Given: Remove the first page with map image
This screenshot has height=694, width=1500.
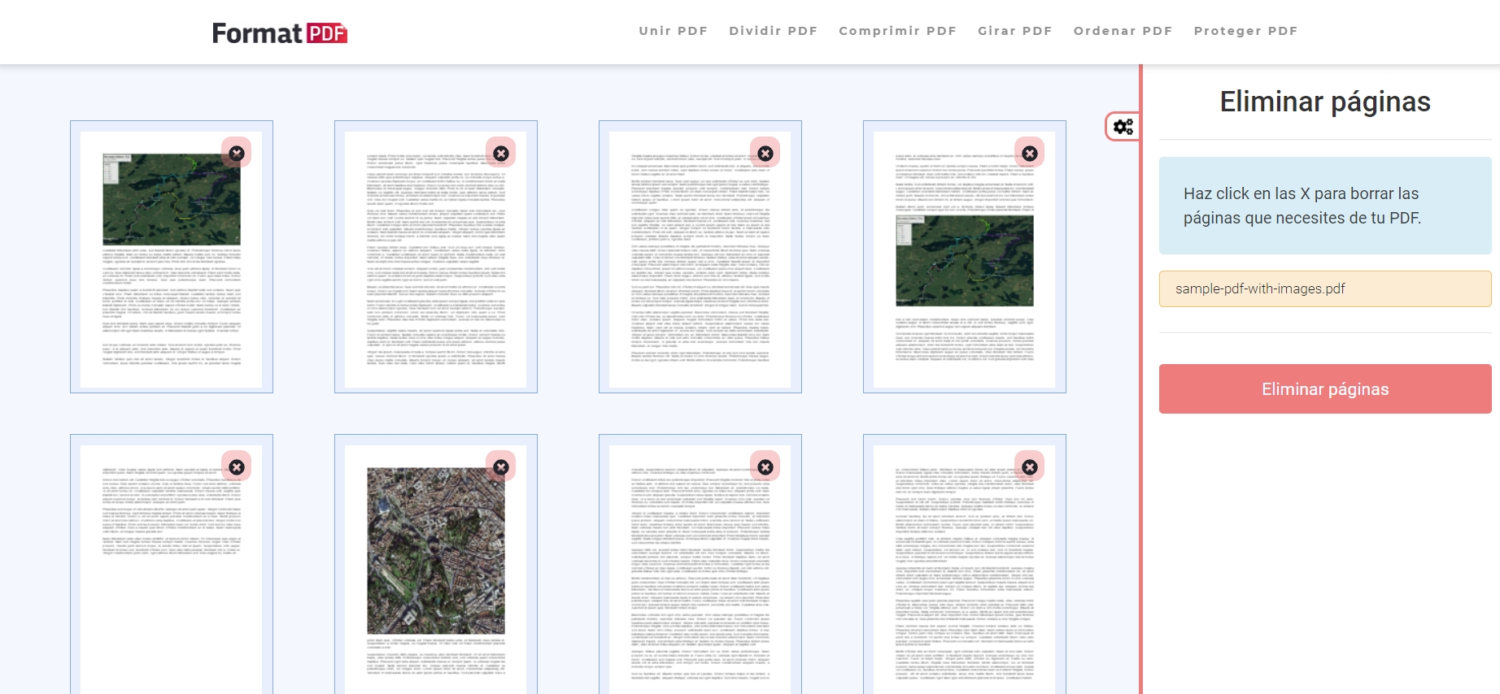Looking at the screenshot, I should pos(237,153).
